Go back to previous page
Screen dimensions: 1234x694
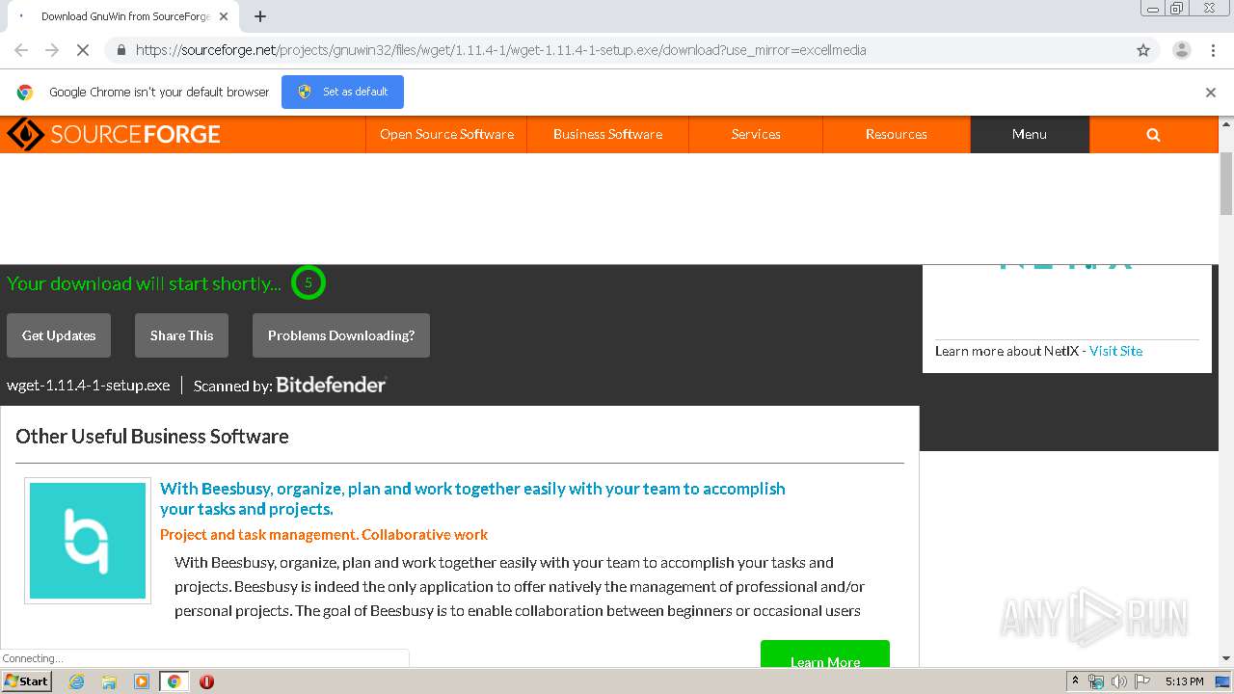21,50
